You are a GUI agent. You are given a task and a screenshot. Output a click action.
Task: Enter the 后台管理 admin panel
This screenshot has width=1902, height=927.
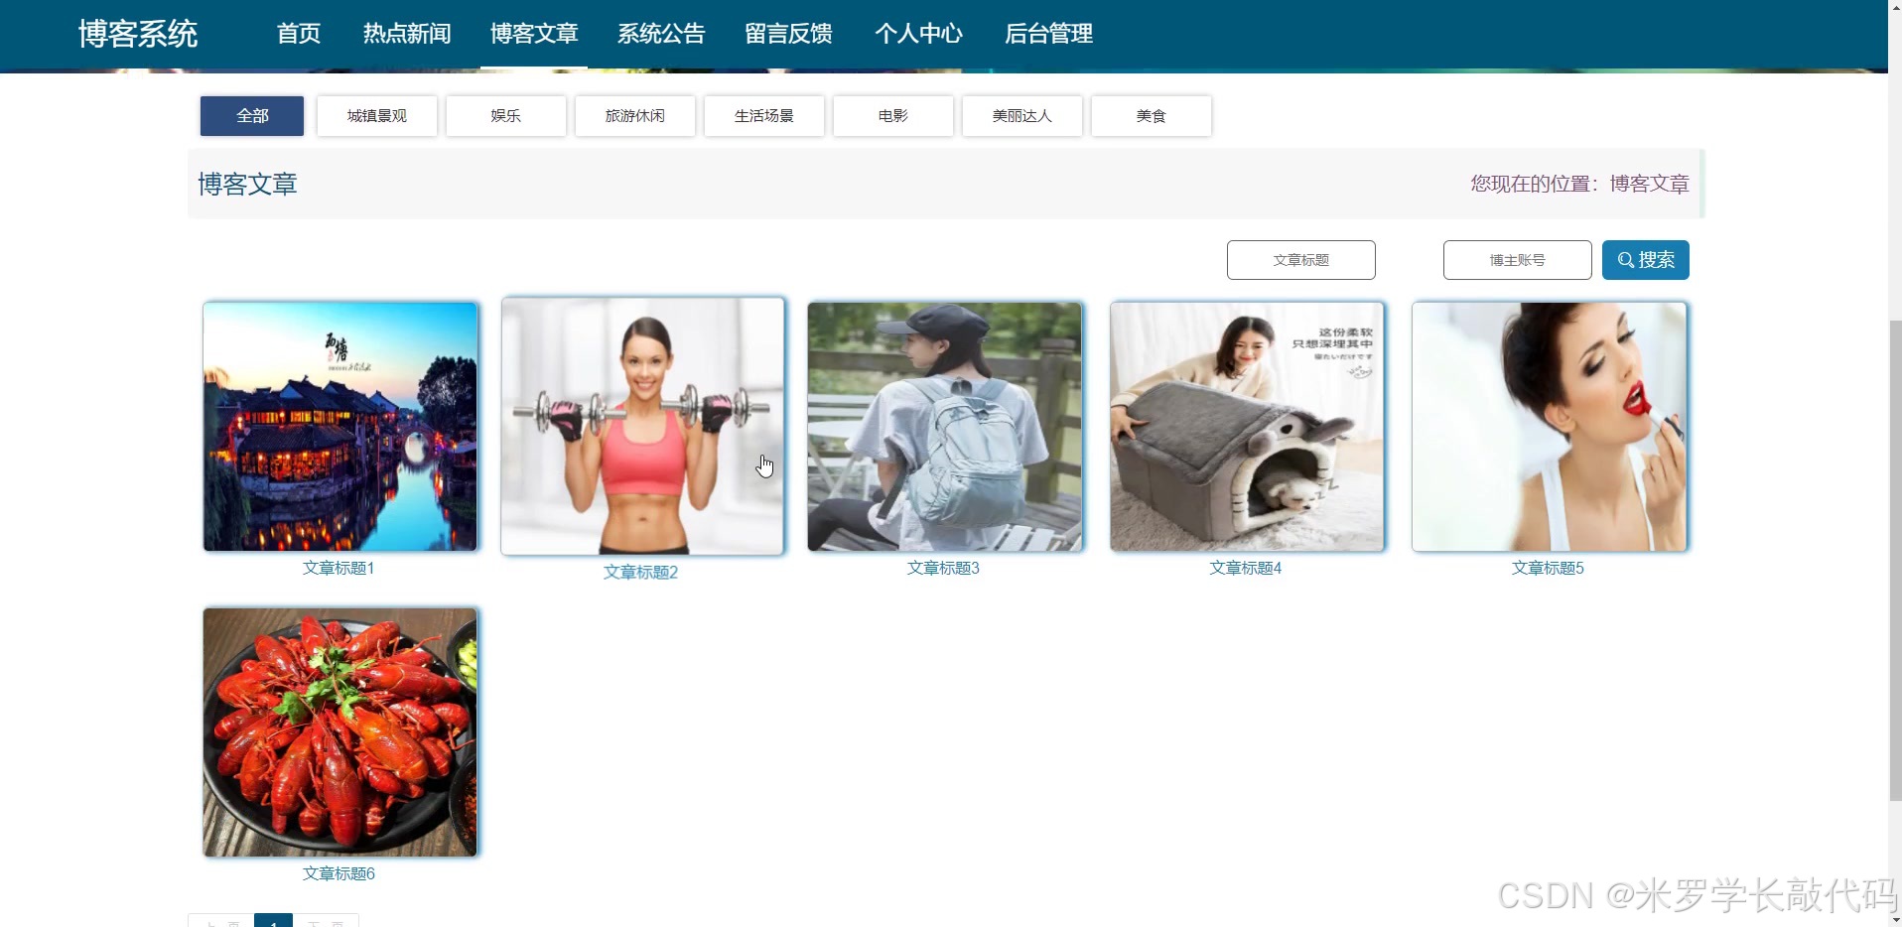tap(1048, 33)
